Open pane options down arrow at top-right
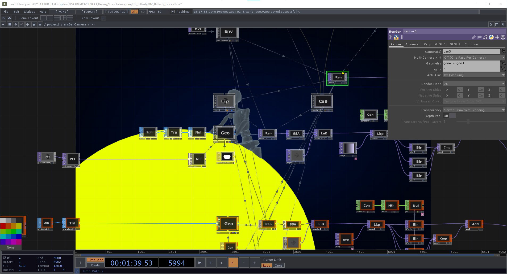Screen dimensions: 507x274 click(x=503, y=24)
